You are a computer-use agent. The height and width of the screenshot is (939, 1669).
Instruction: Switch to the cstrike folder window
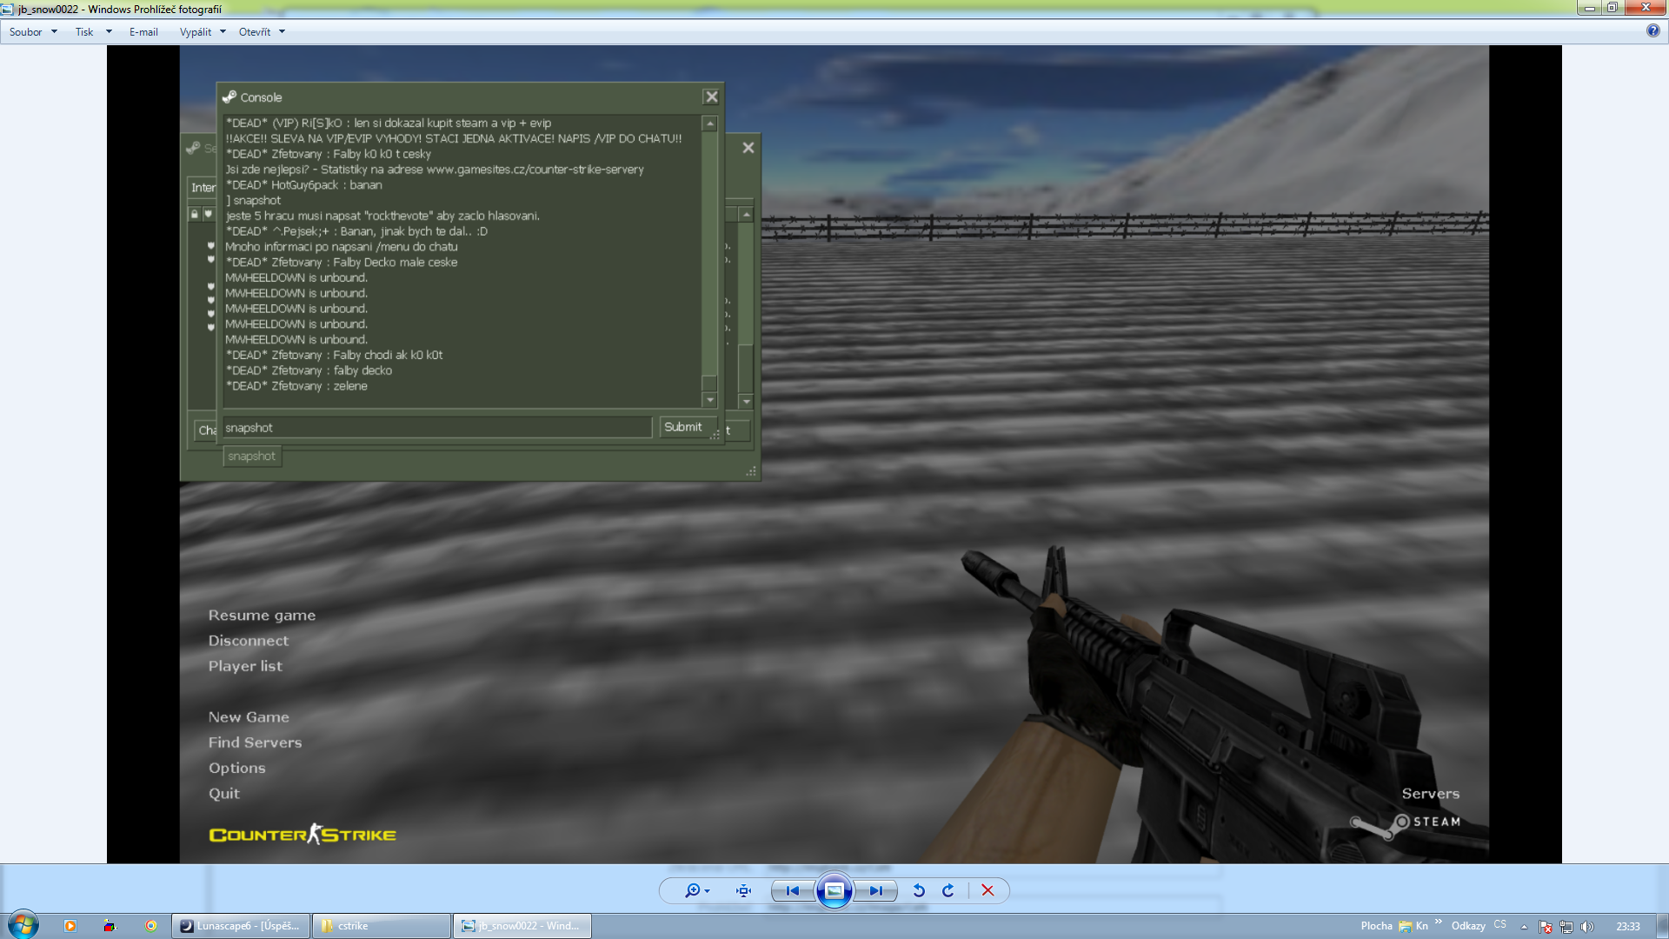381,926
